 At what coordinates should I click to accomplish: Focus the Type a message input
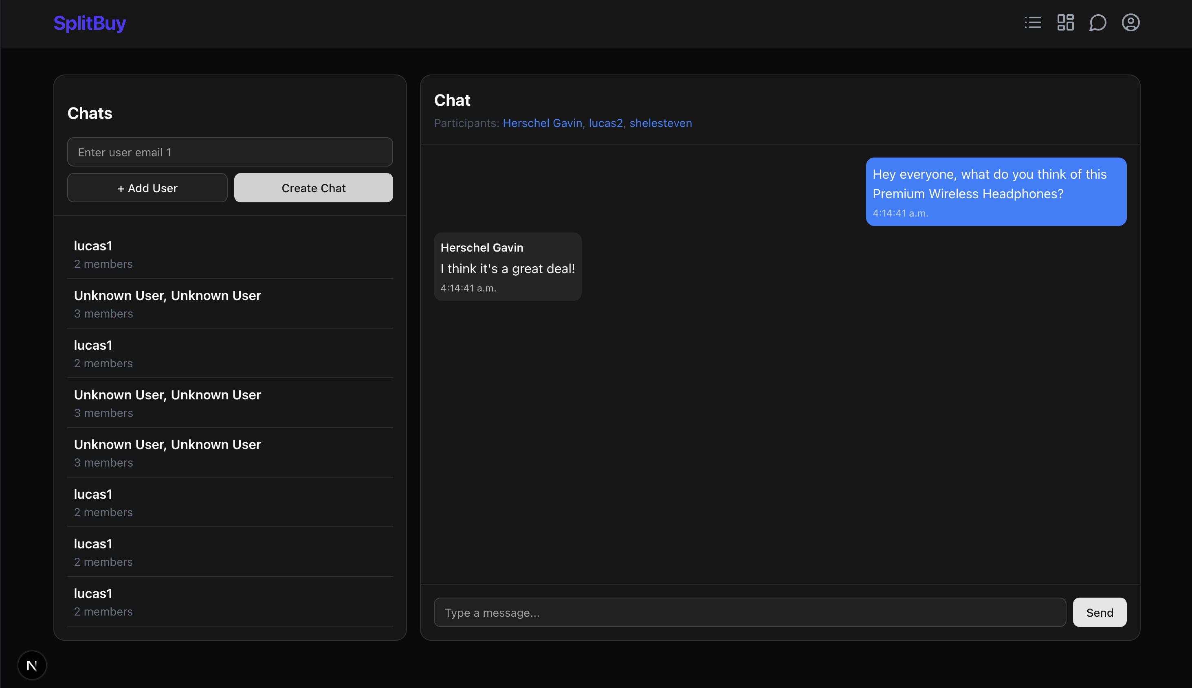(750, 612)
